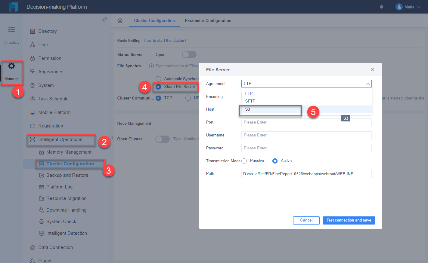
Task: Unpin the sidebar with the pin icon
Action: pyautogui.click(x=104, y=19)
